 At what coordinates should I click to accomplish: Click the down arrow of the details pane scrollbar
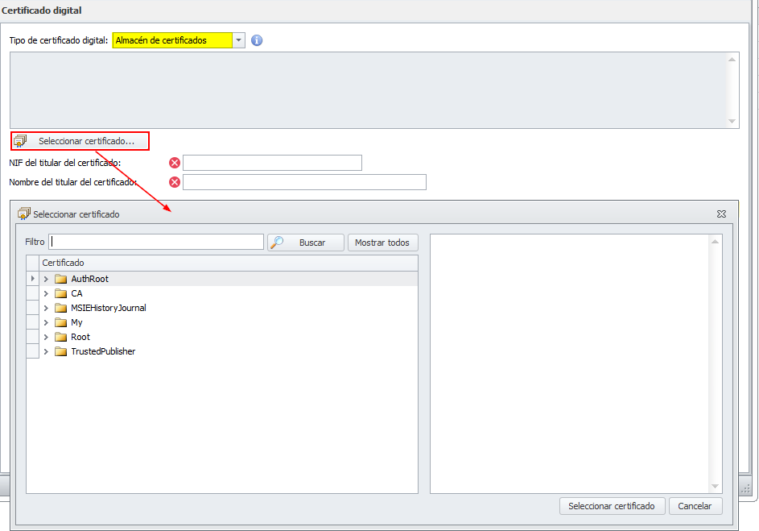715,487
